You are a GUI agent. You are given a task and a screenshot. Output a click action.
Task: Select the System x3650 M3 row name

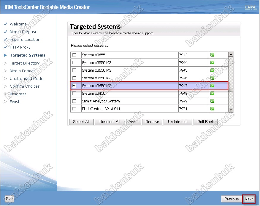pos(96,70)
